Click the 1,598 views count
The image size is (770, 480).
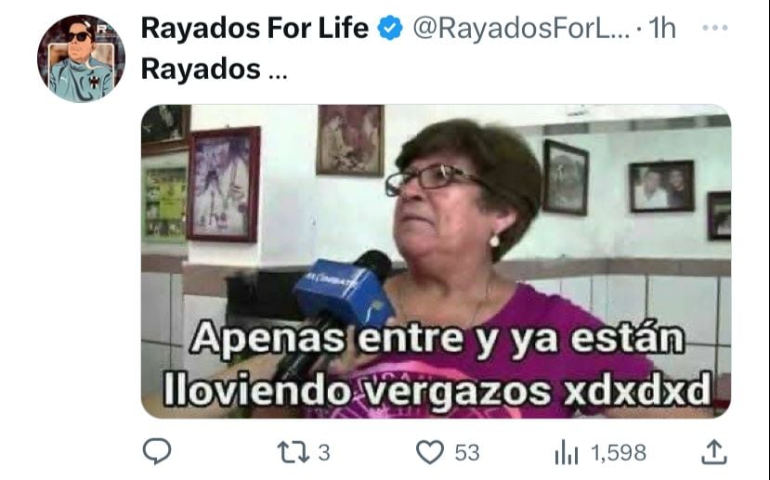[619, 452]
